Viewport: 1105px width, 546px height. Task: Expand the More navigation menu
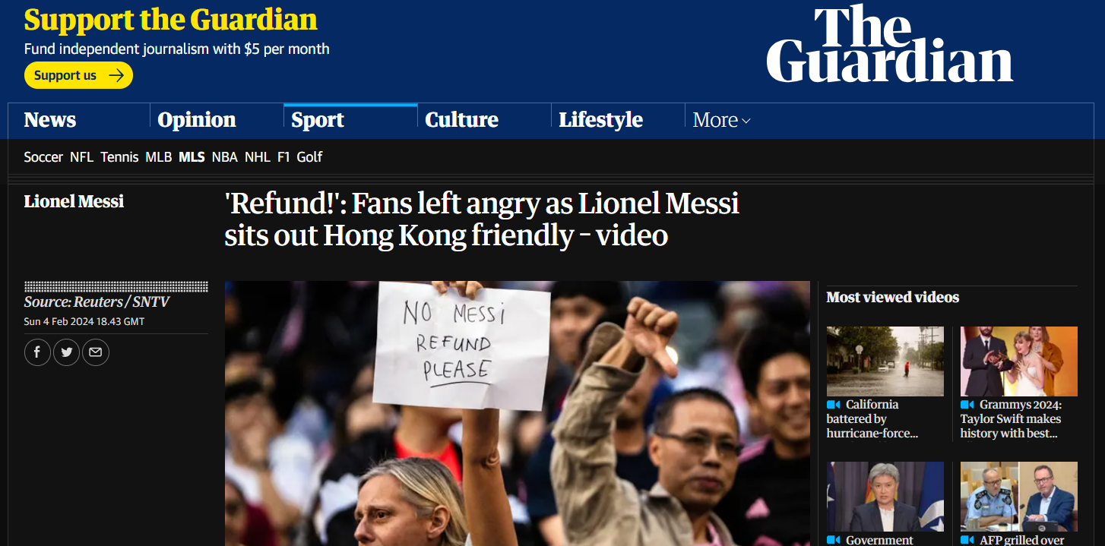[721, 120]
